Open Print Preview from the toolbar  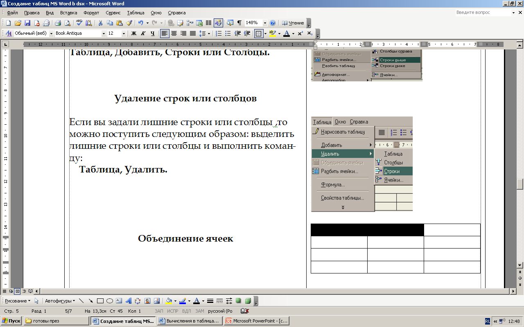67,23
